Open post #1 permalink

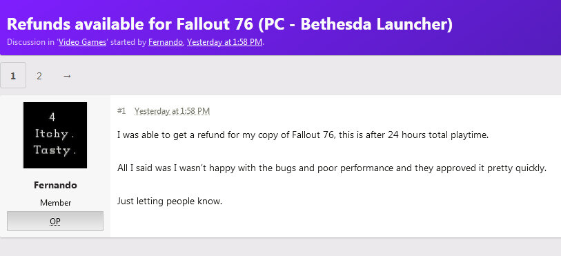(x=121, y=111)
